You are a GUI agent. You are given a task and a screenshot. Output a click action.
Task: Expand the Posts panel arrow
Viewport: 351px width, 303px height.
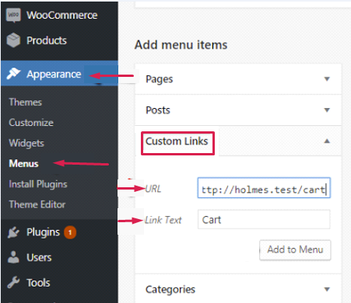coord(327,110)
